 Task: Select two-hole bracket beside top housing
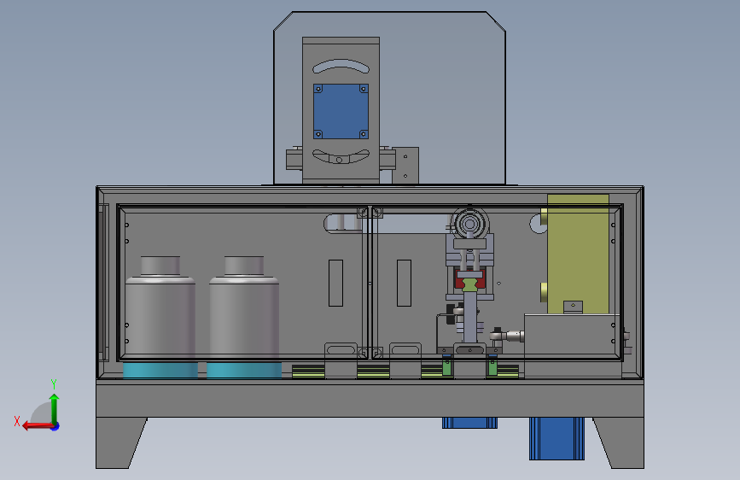click(405, 166)
